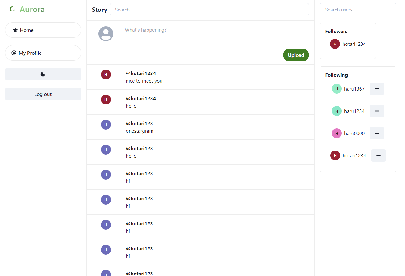Click the 'nice to meet you' post text
Screen dimensions: 405x276
(x=144, y=81)
